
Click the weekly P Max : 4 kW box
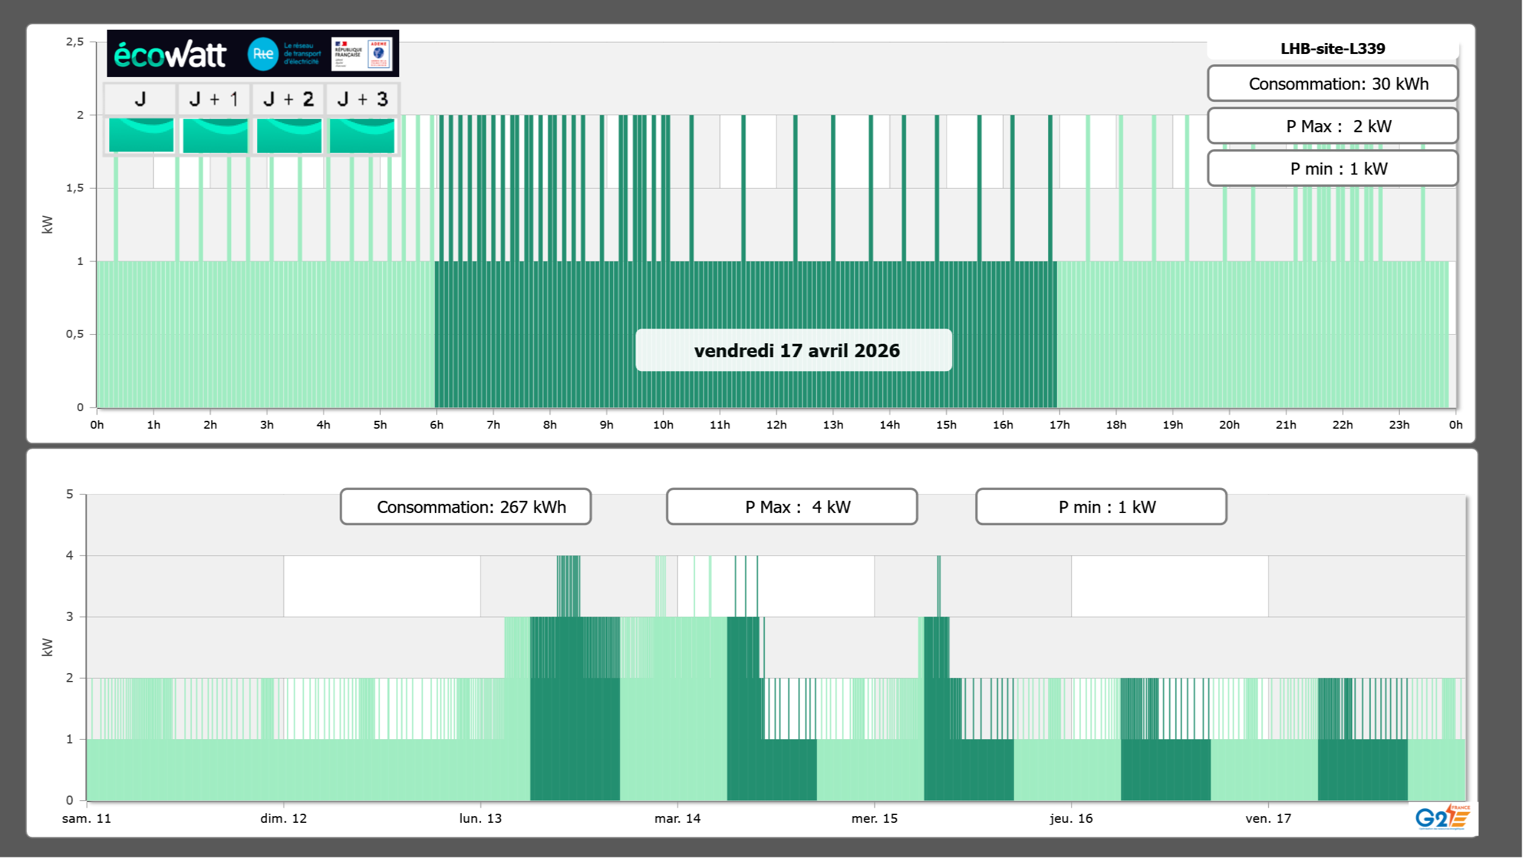tap(791, 507)
